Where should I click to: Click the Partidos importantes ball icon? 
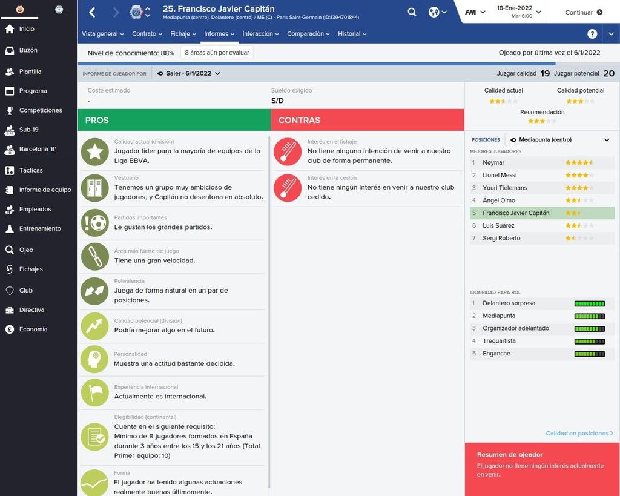click(x=95, y=223)
